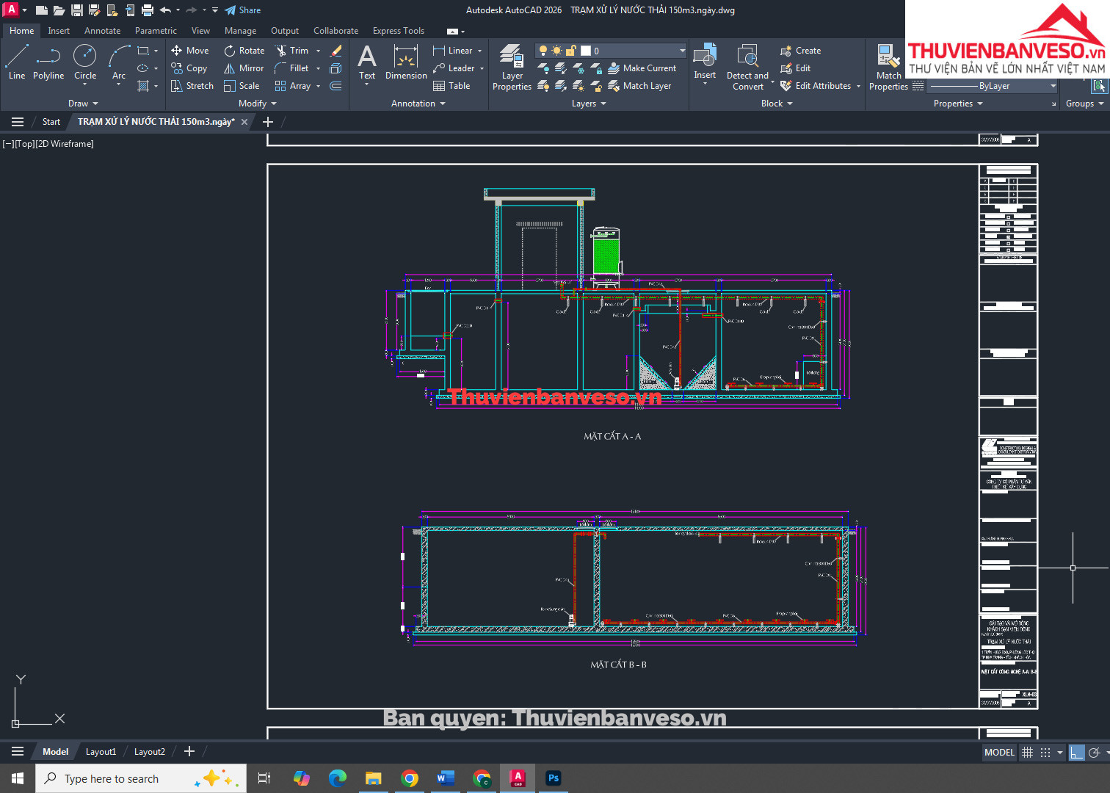The image size is (1110, 793).
Task: Select the Mirror tool
Action: click(244, 68)
